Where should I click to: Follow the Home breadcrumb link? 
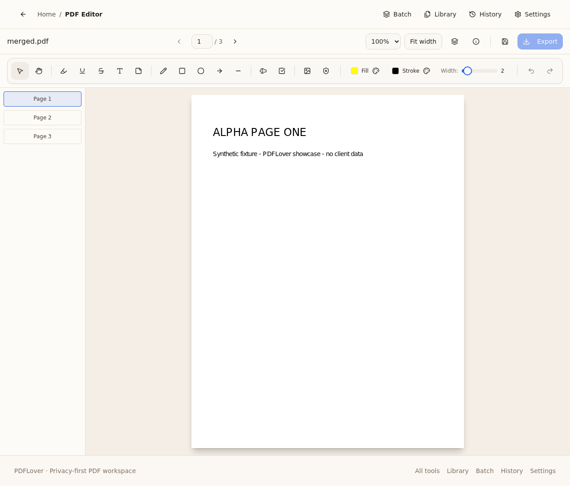point(46,14)
